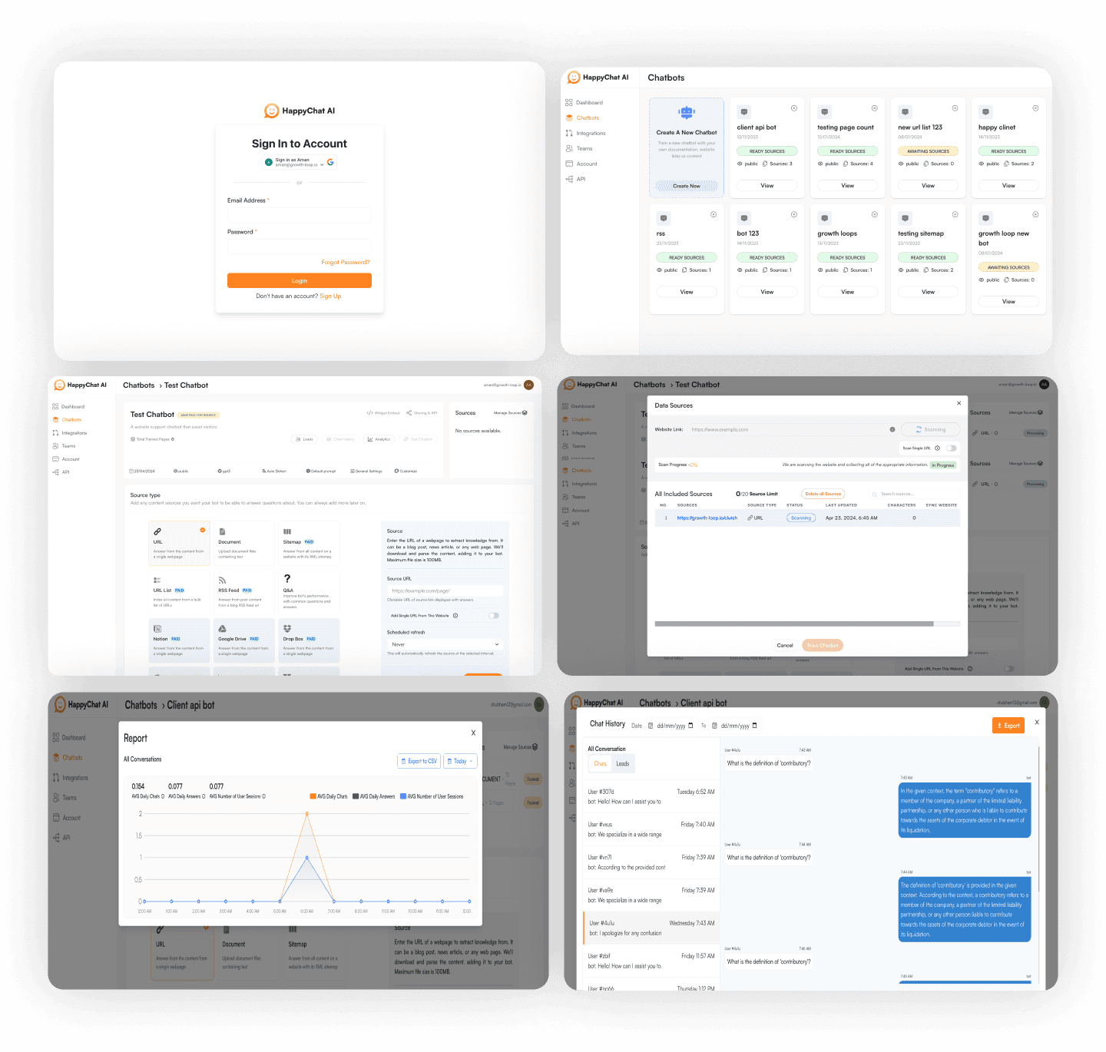Toggle AVG Number of User Sessions legend in Report
This screenshot has height=1052, width=1106.
tap(432, 796)
